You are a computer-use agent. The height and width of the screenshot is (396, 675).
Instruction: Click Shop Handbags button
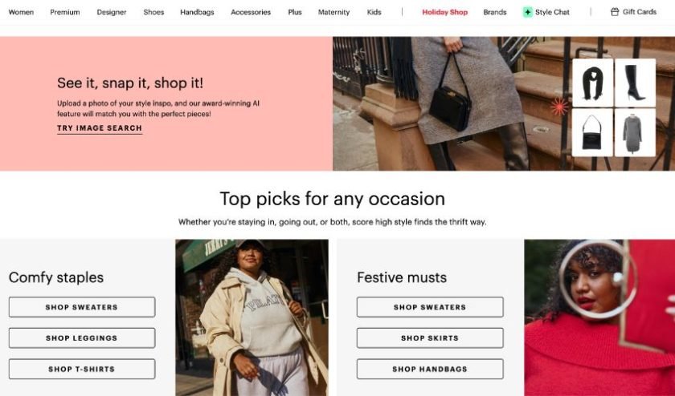[430, 369]
